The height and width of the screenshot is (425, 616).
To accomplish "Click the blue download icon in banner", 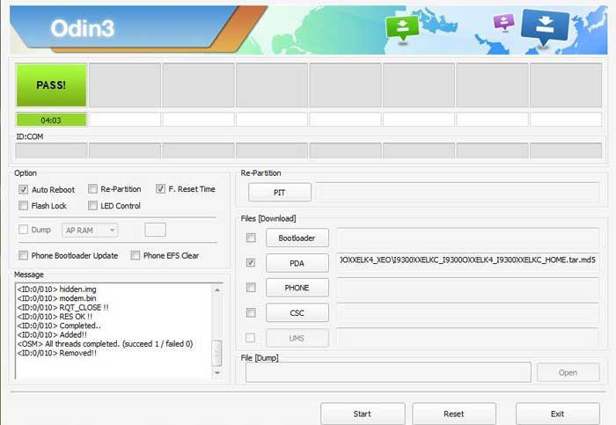I will pos(545,27).
